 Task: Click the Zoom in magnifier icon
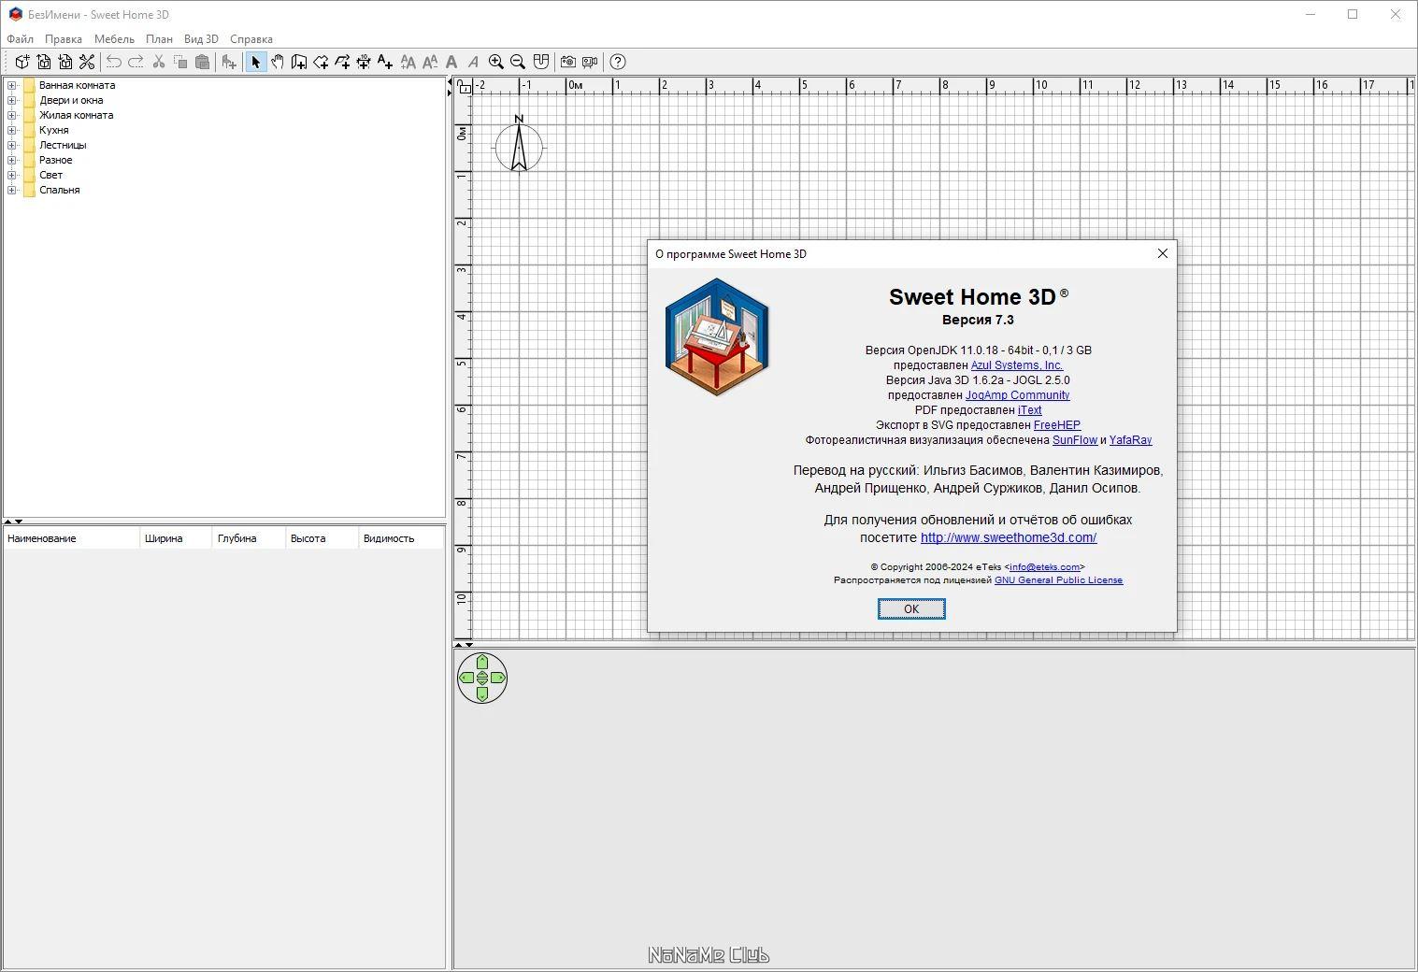tap(496, 62)
